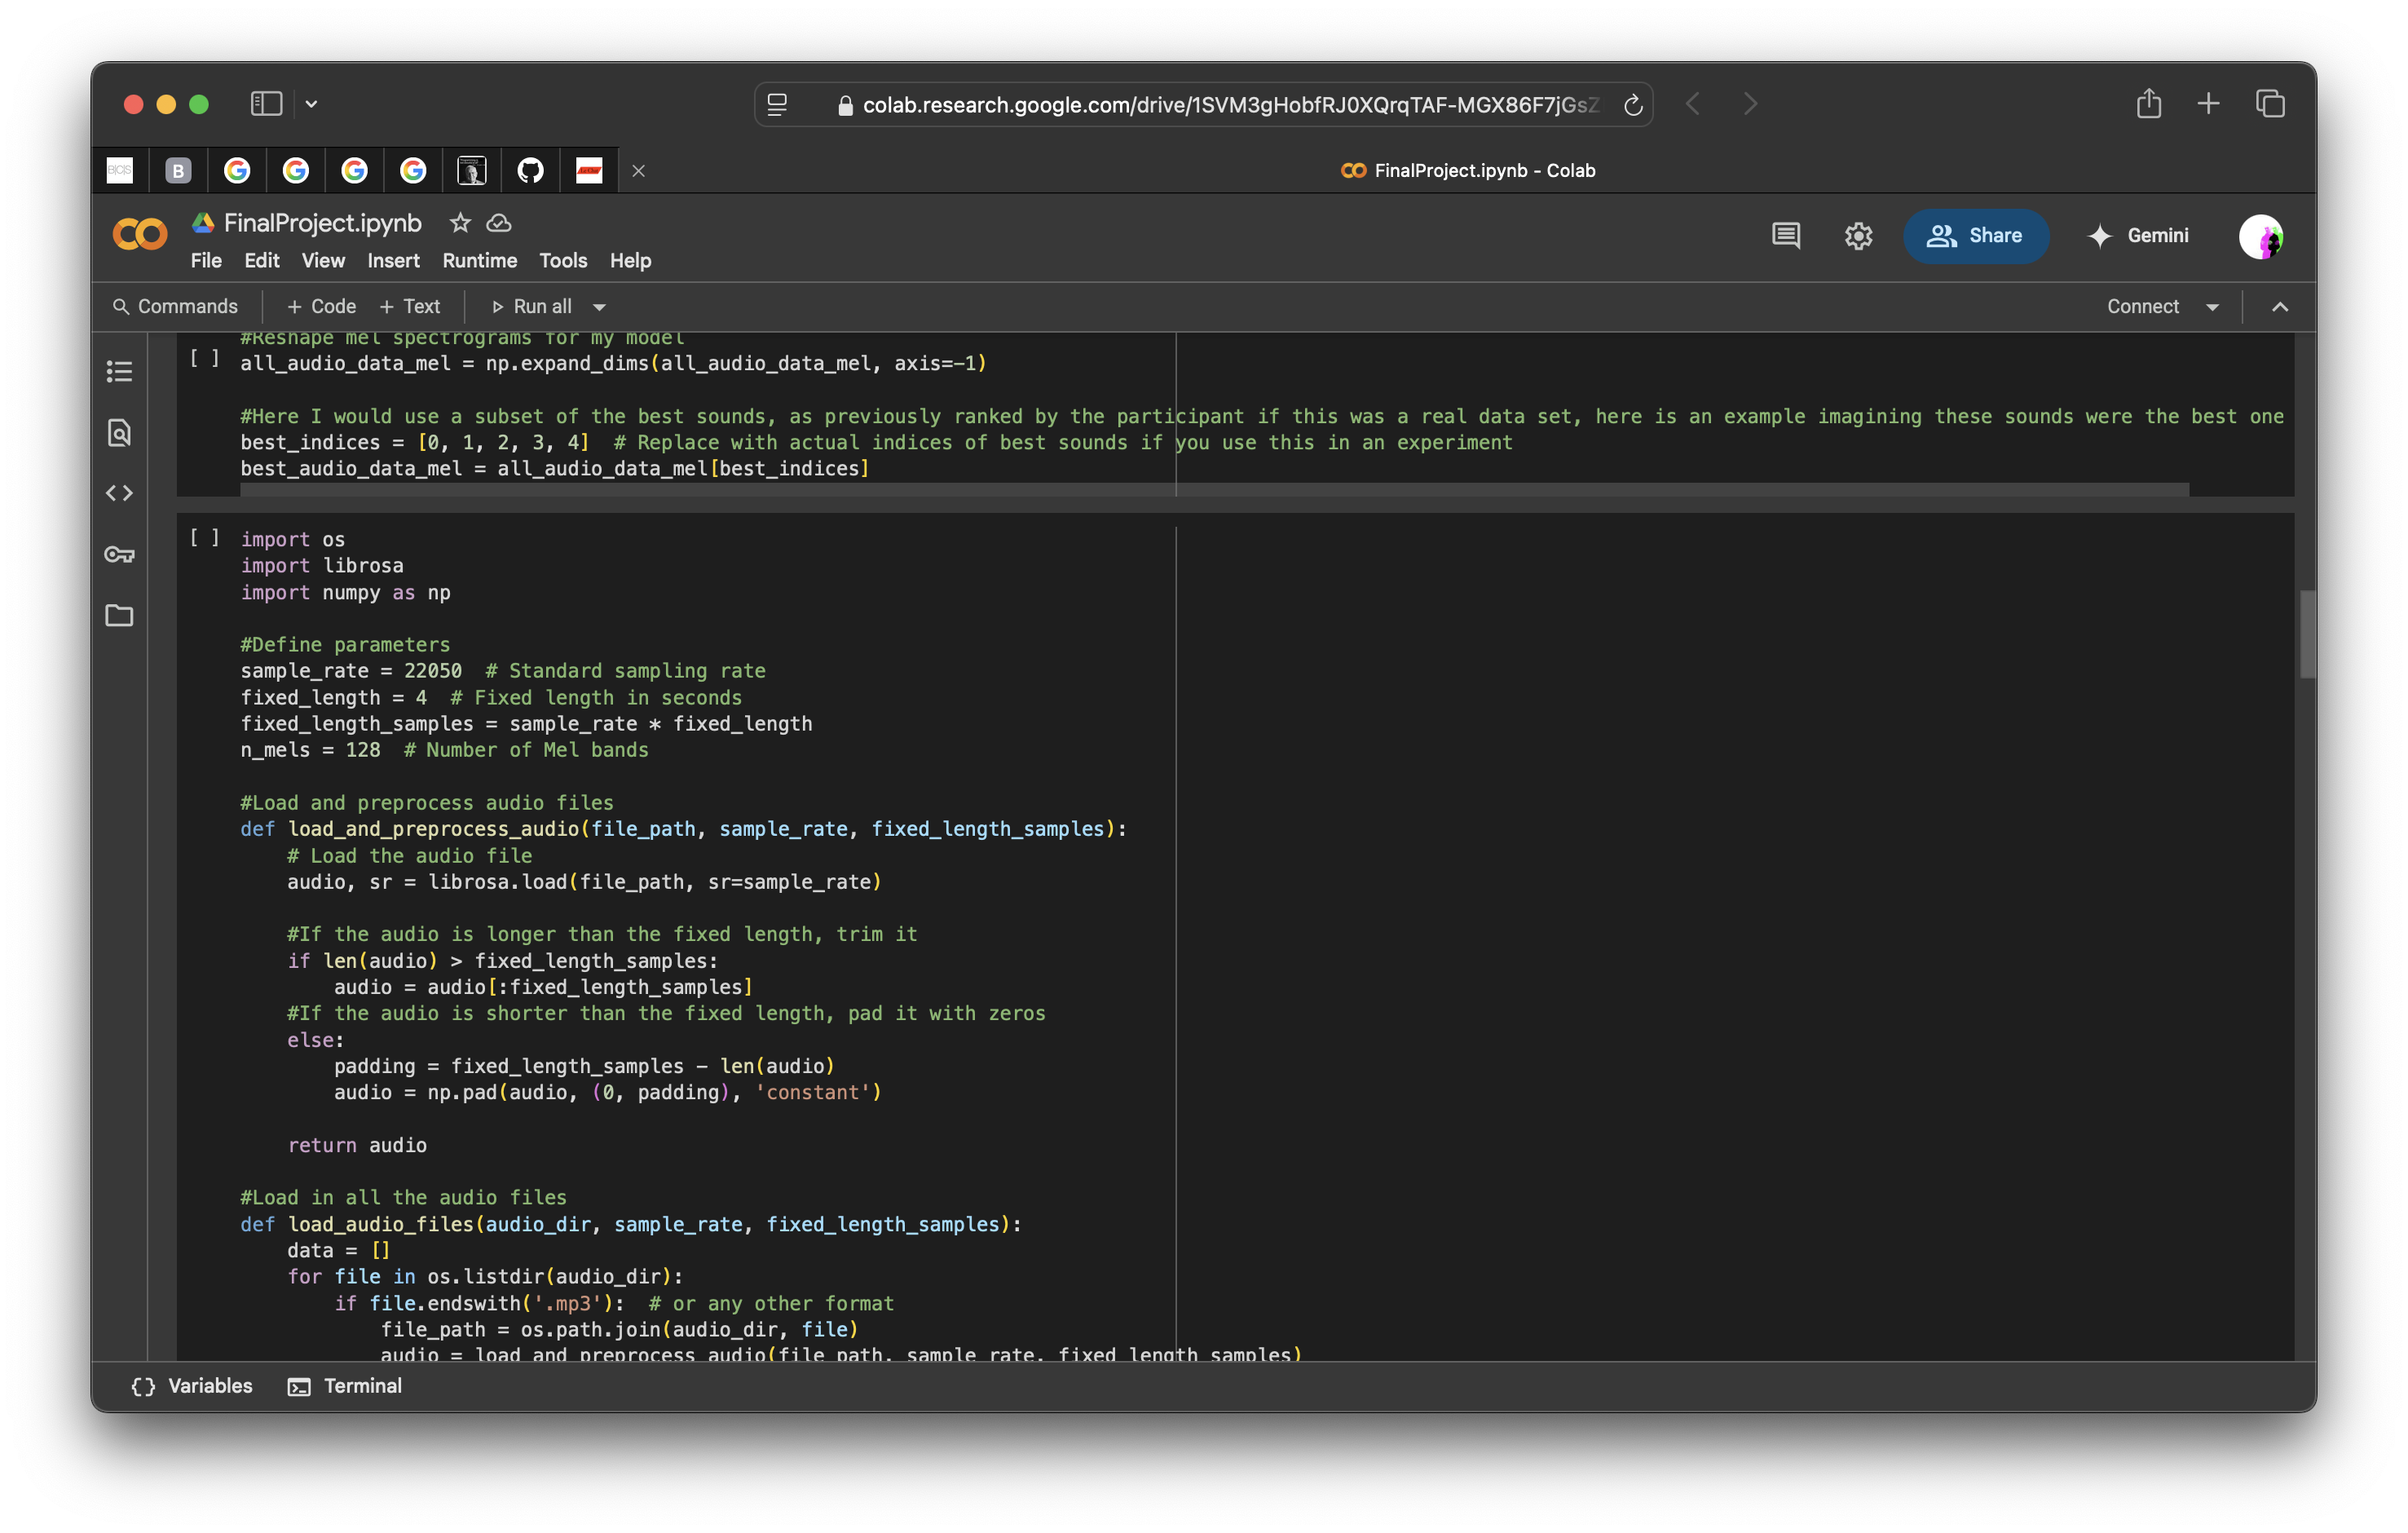Open the Colab settings gear

tap(1858, 236)
